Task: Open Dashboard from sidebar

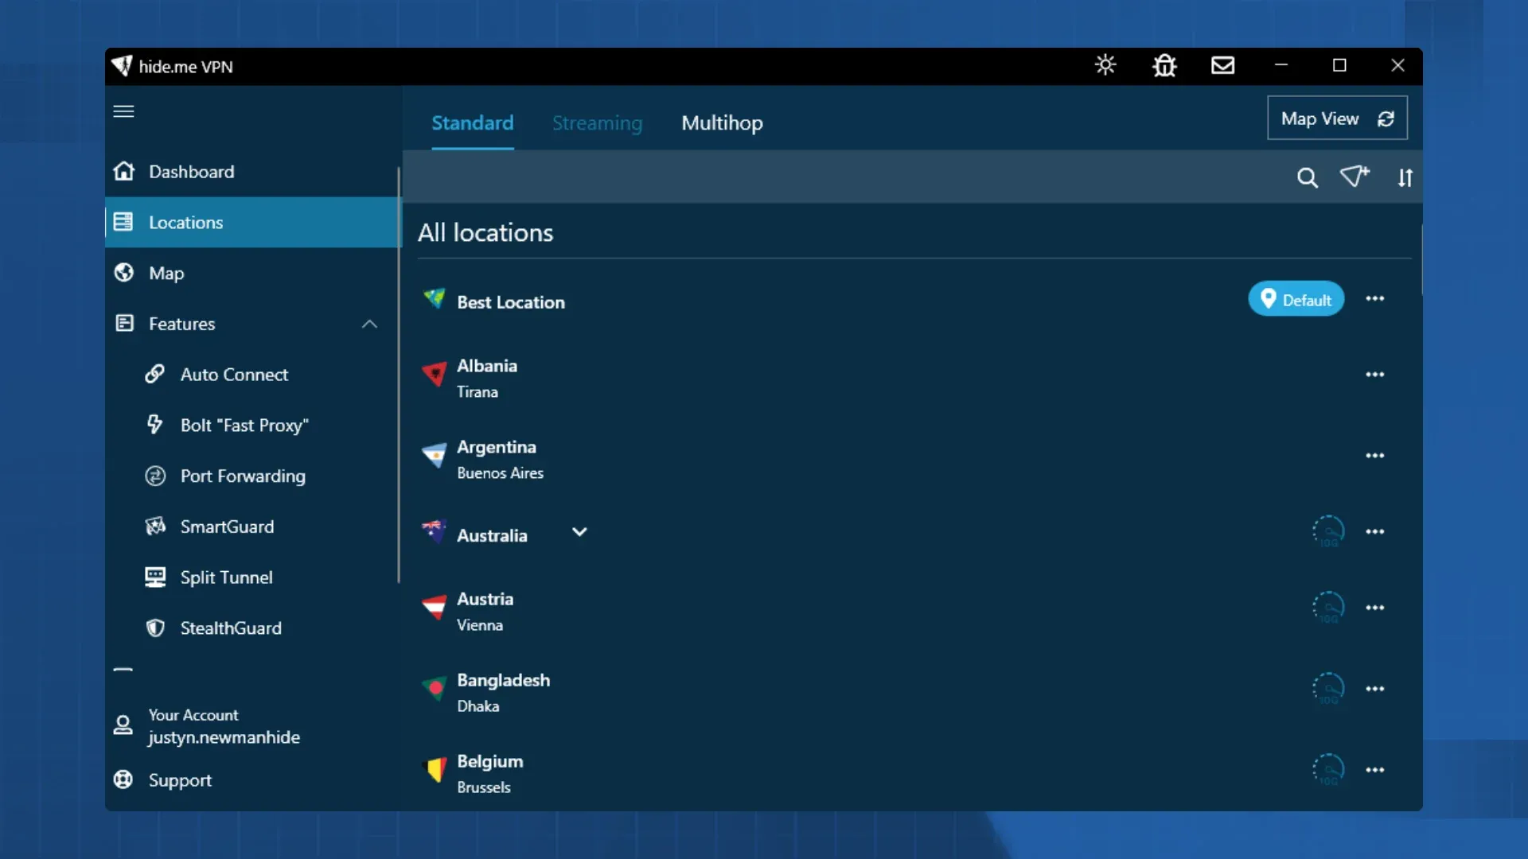Action: (251, 172)
